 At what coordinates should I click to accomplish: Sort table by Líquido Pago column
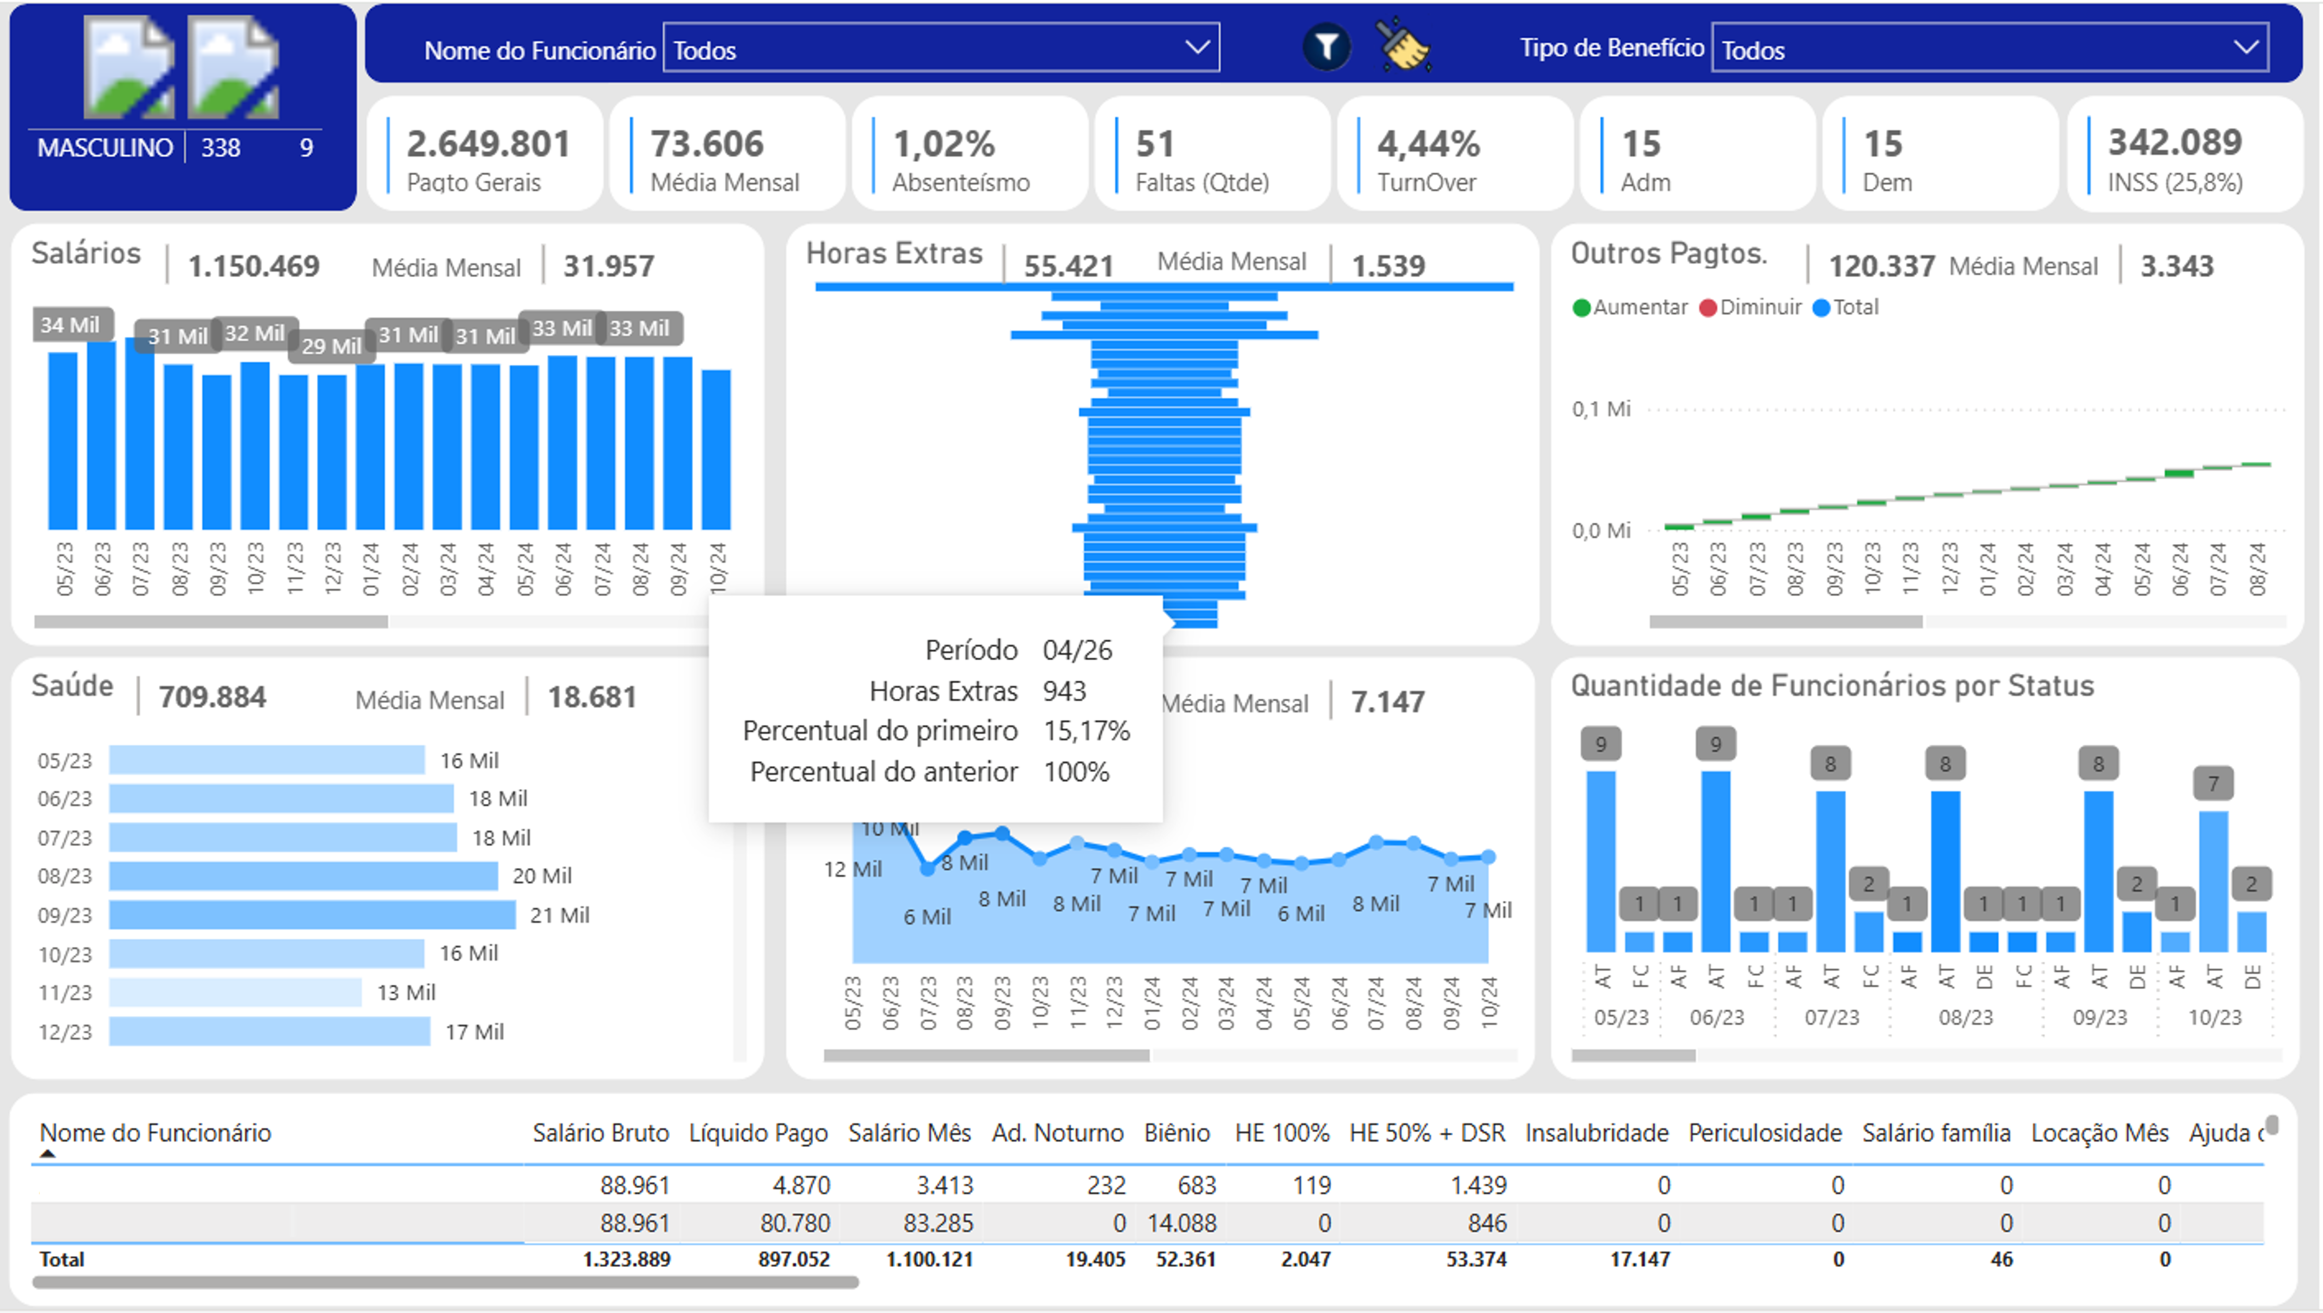pyautogui.click(x=759, y=1133)
